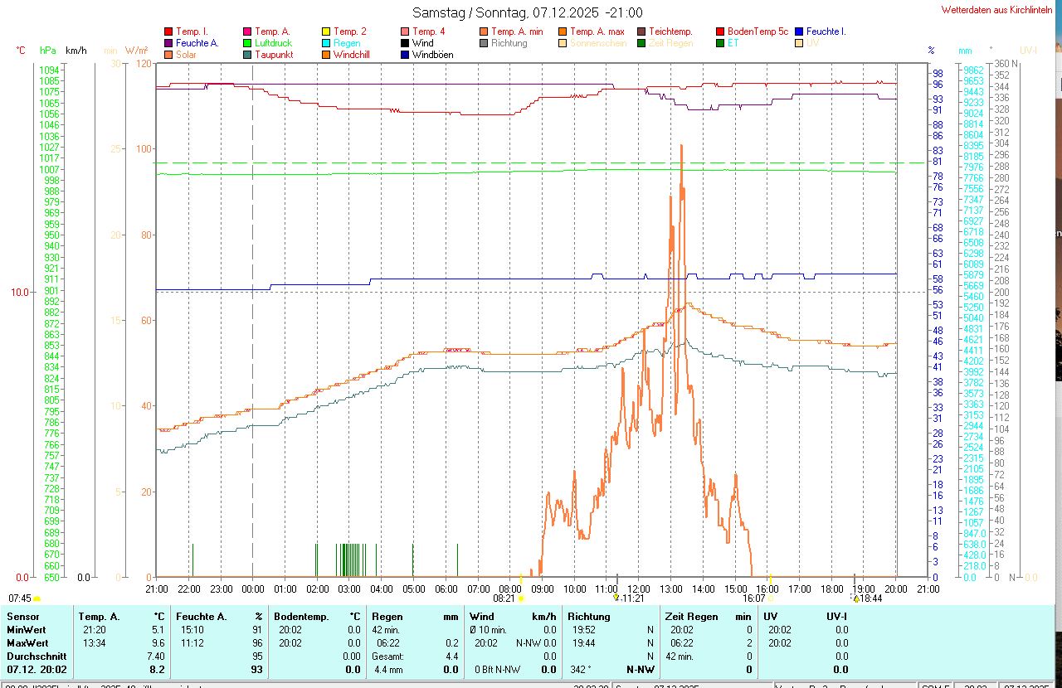Click the sun marker beside 08:21
The image size is (1062, 688).
tap(521, 598)
